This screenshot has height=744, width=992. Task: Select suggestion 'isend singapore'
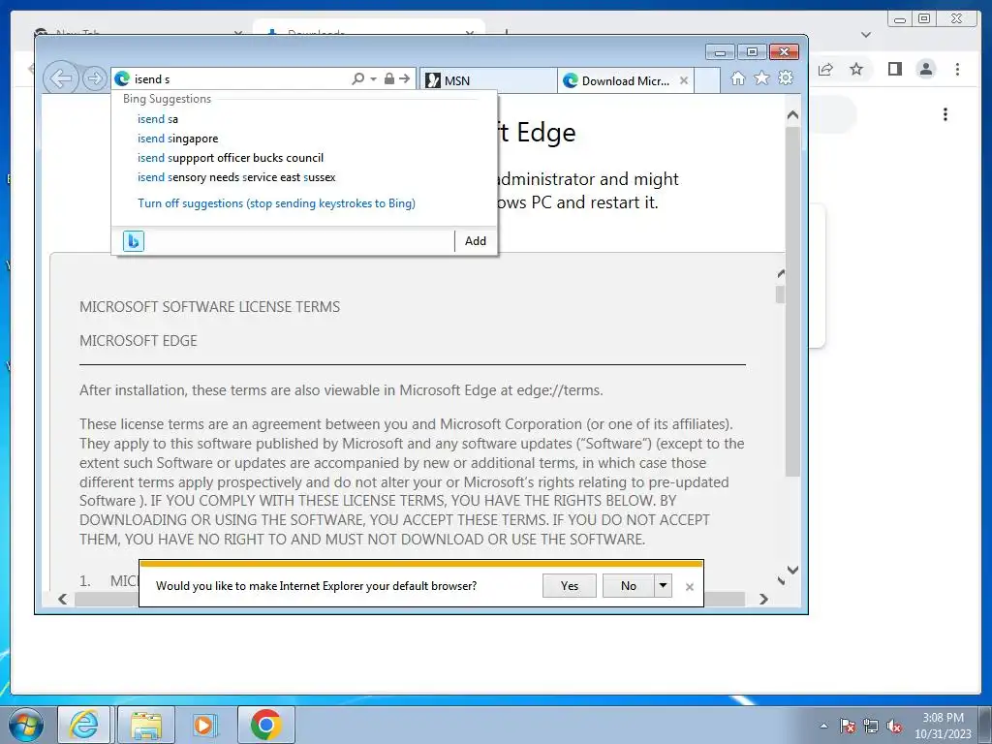[x=303, y=139]
